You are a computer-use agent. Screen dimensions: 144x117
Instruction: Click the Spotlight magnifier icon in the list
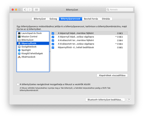pyautogui.click(x=19, y=50)
